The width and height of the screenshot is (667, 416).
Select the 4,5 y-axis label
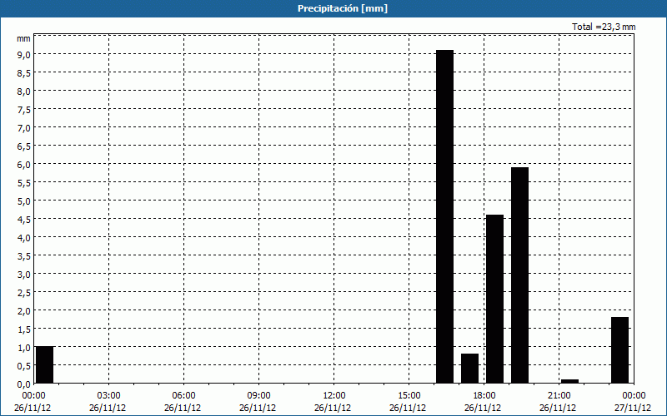point(24,219)
